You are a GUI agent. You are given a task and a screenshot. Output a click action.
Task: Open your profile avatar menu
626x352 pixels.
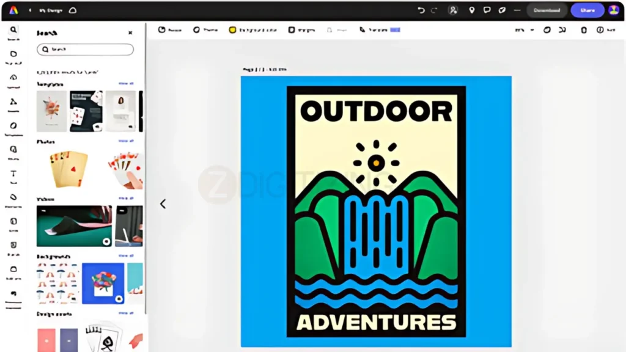coord(614,10)
